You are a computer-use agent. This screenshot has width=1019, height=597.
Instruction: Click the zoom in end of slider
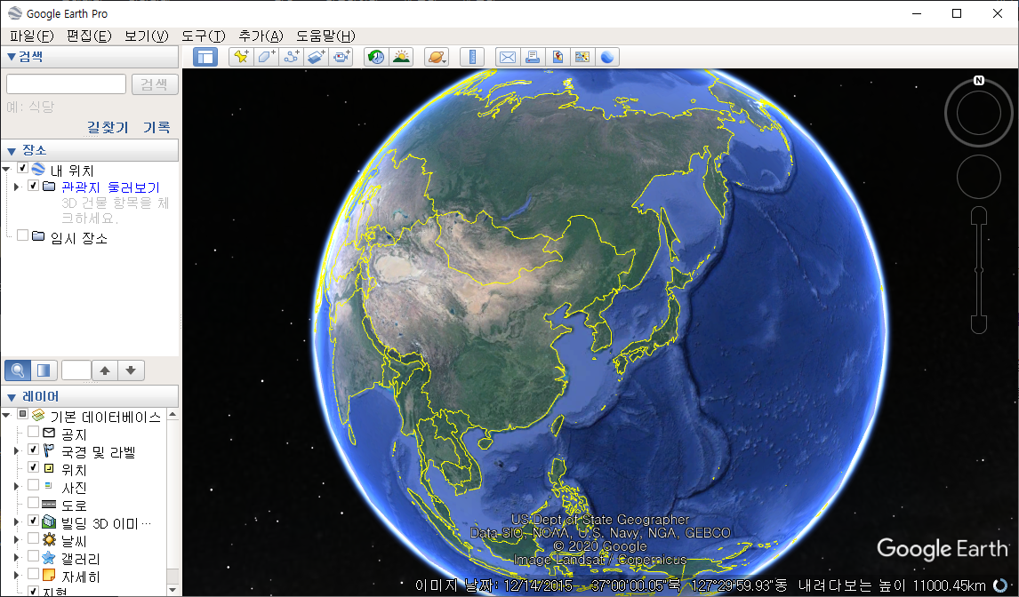(x=979, y=216)
